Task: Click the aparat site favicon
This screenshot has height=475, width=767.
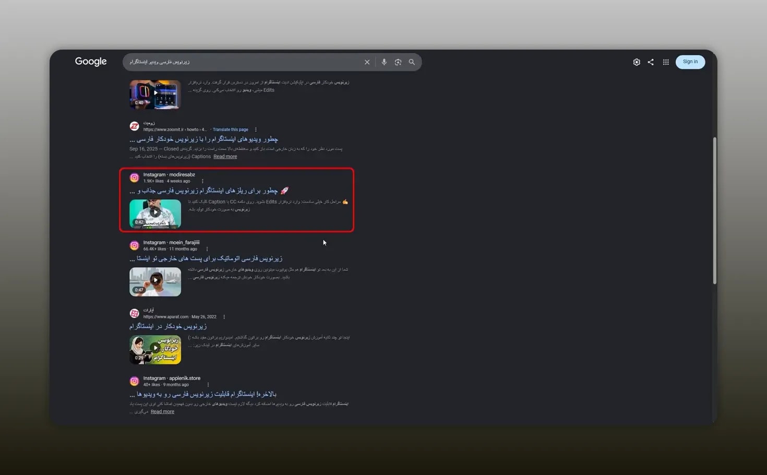Action: point(134,313)
